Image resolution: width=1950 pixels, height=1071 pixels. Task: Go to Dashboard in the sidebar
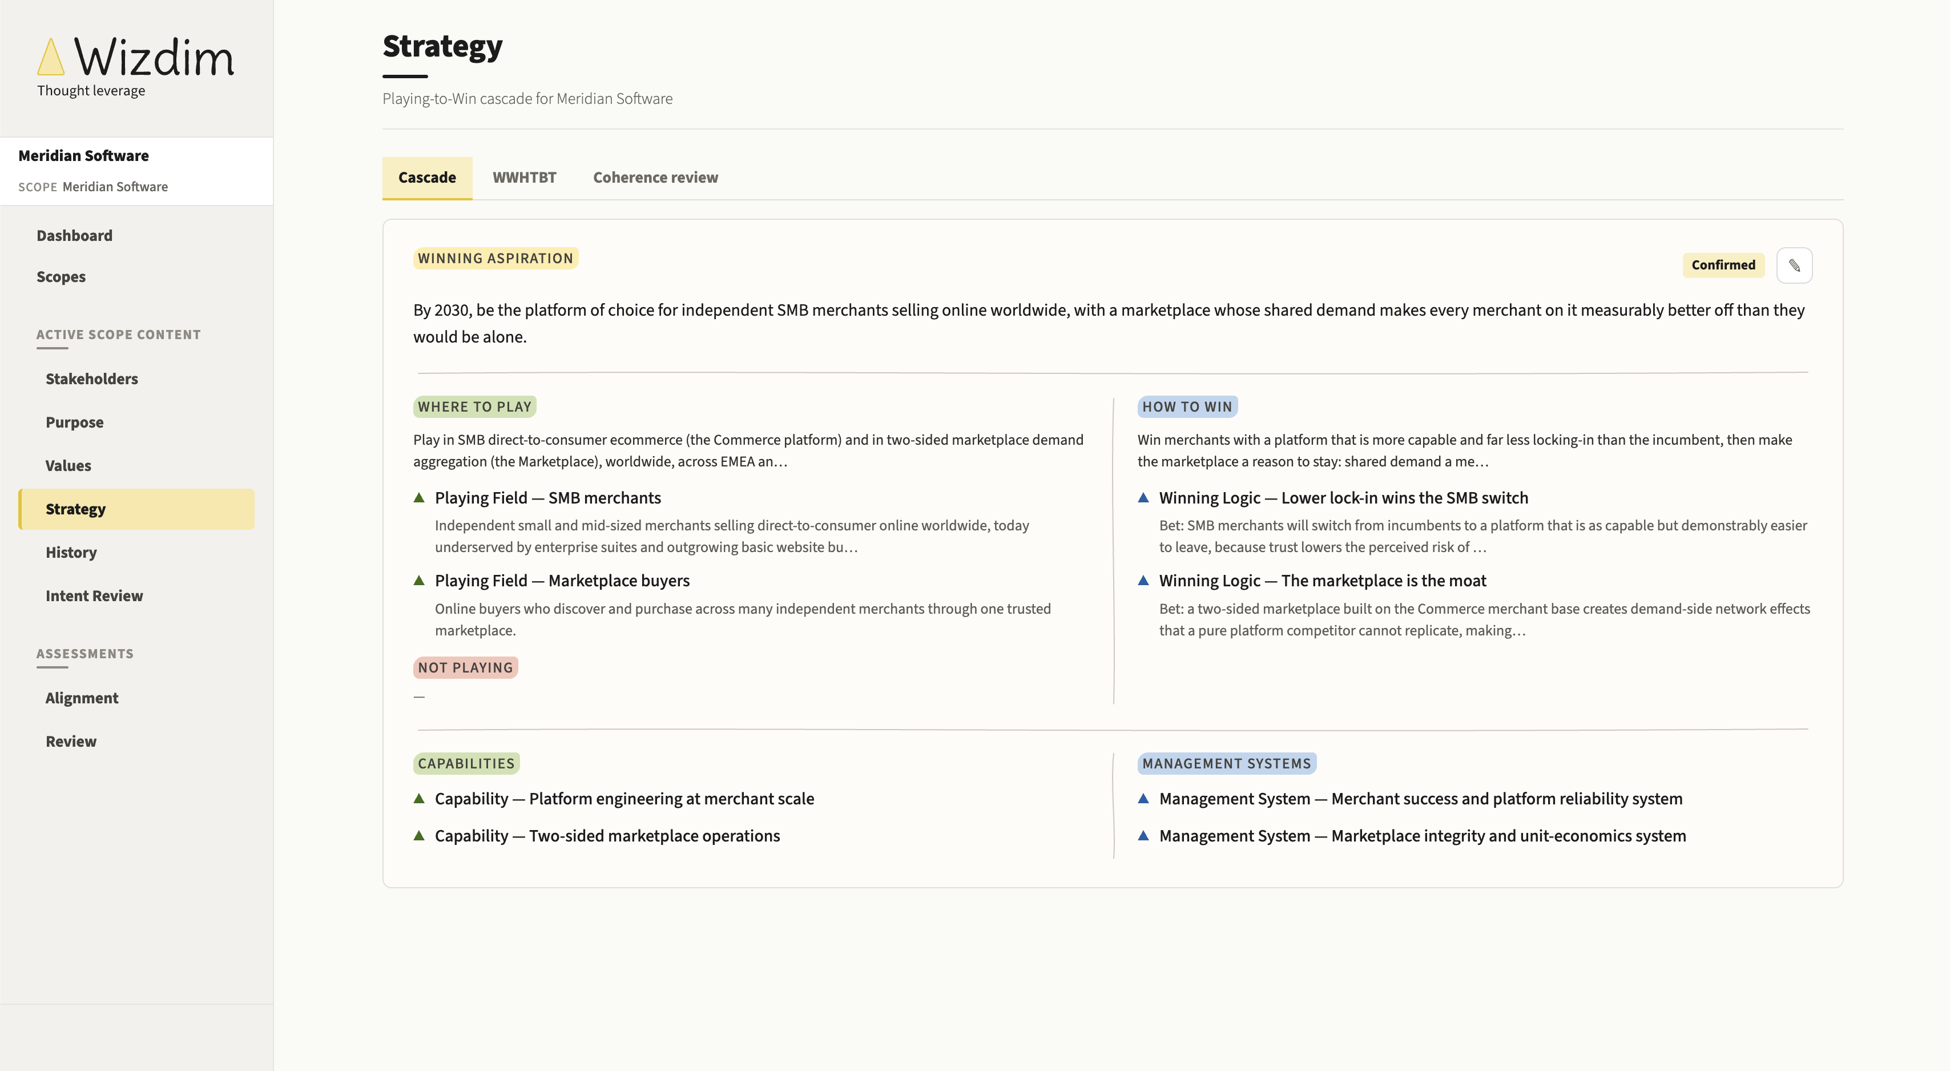tap(74, 235)
